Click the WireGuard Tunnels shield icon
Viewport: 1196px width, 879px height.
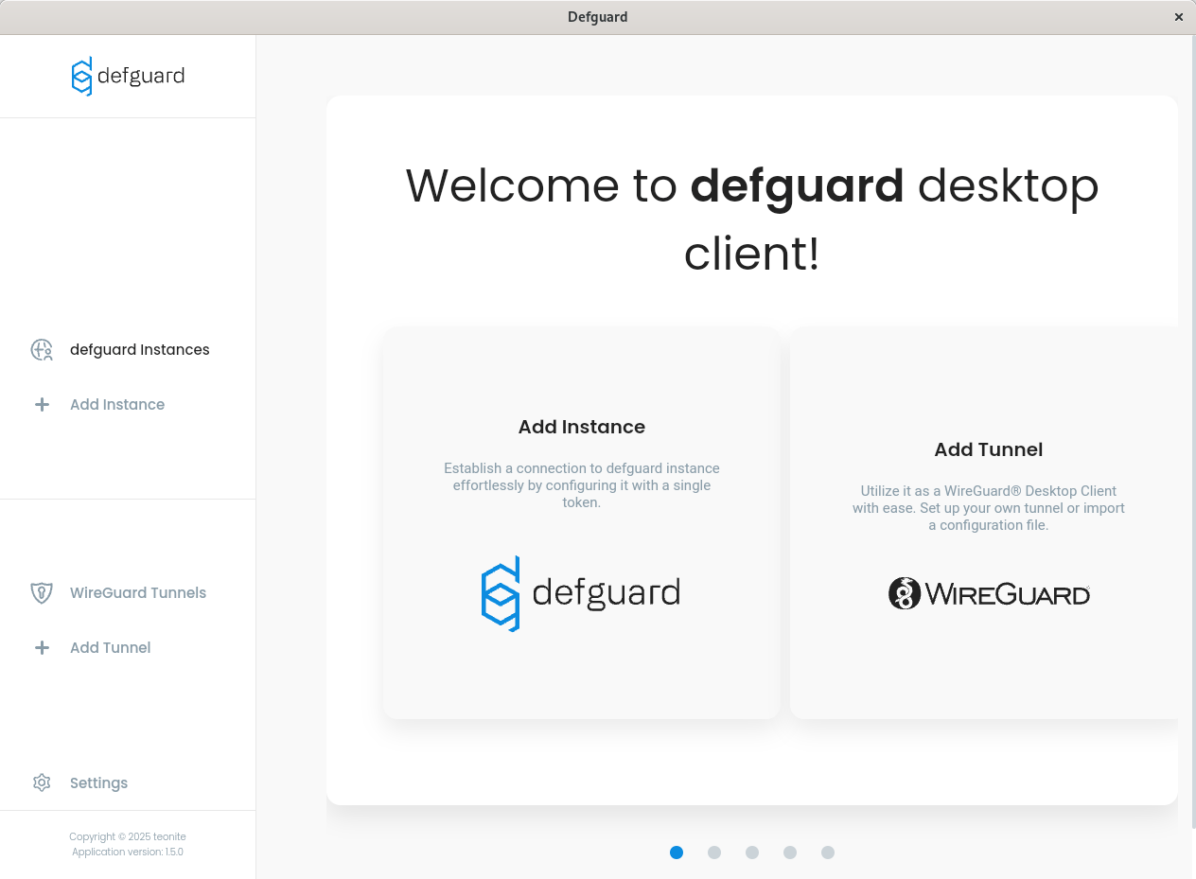point(42,593)
